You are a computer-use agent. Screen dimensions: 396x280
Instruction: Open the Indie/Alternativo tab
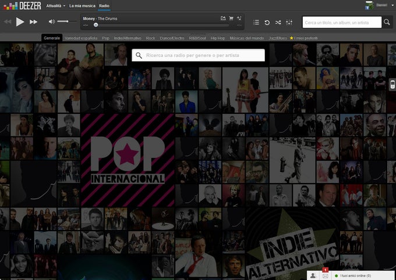click(128, 38)
